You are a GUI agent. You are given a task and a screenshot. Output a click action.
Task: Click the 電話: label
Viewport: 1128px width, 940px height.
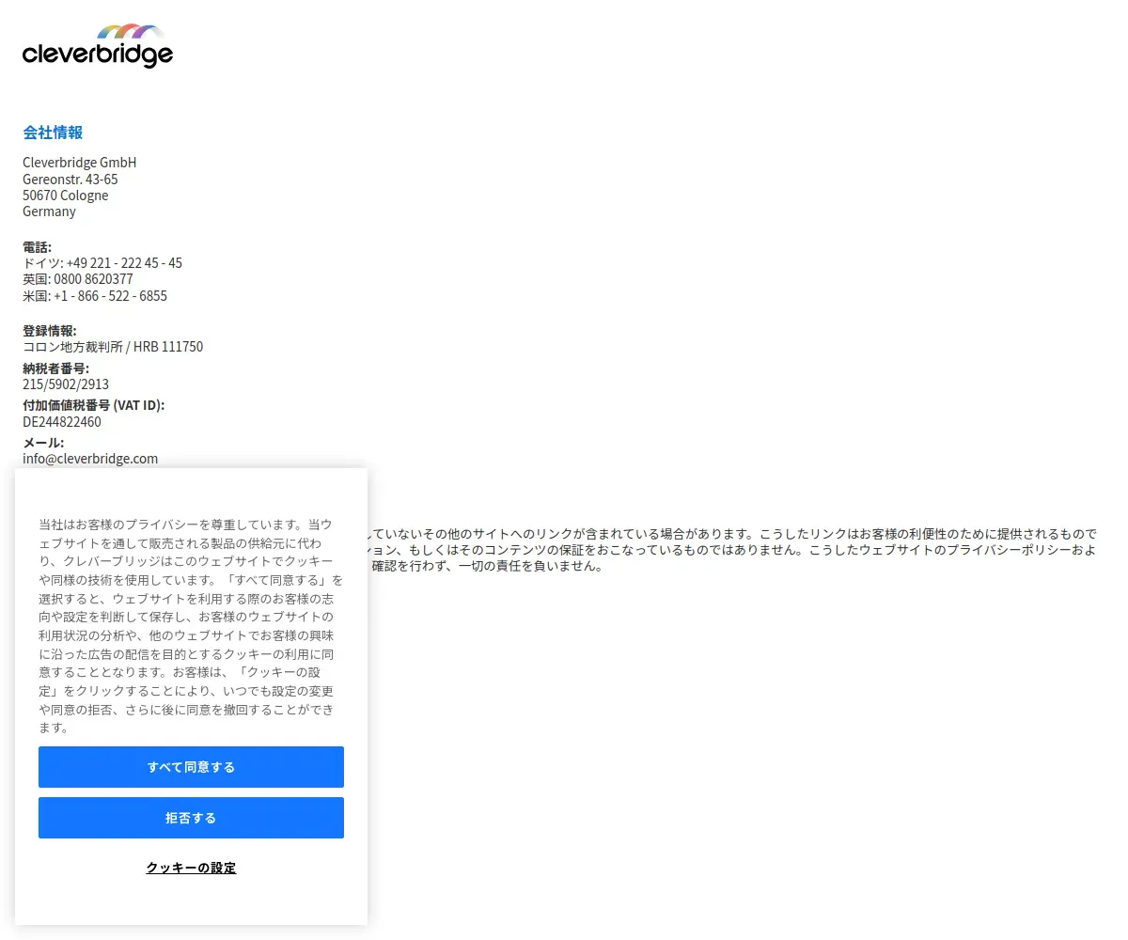(38, 247)
